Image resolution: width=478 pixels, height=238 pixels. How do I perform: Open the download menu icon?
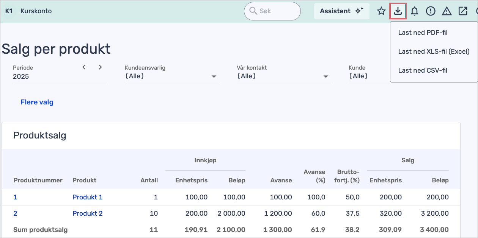click(398, 11)
